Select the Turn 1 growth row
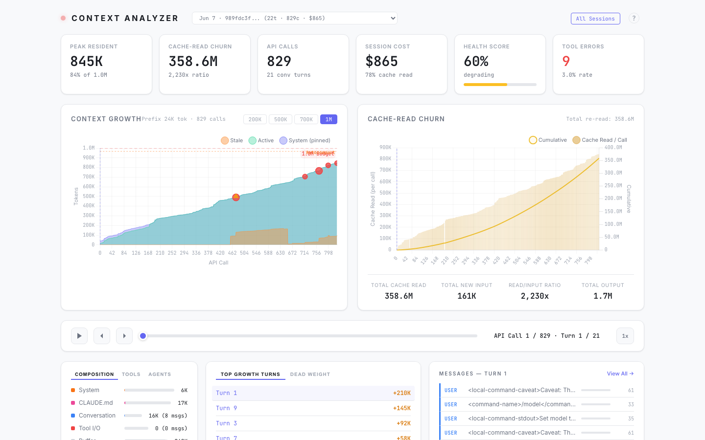The width and height of the screenshot is (705, 440). pyautogui.click(x=313, y=393)
